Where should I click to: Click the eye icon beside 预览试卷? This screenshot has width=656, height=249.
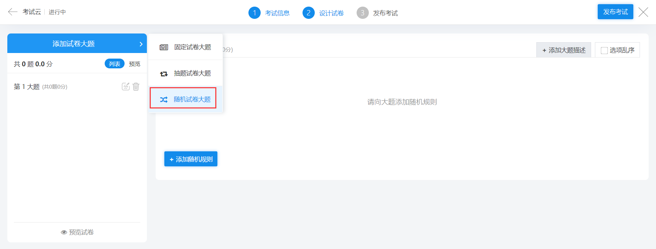64,232
